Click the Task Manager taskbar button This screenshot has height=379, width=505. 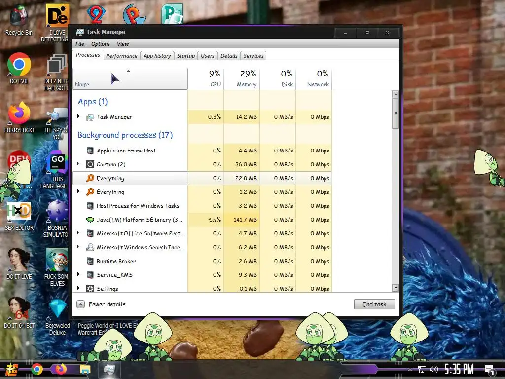(109, 369)
